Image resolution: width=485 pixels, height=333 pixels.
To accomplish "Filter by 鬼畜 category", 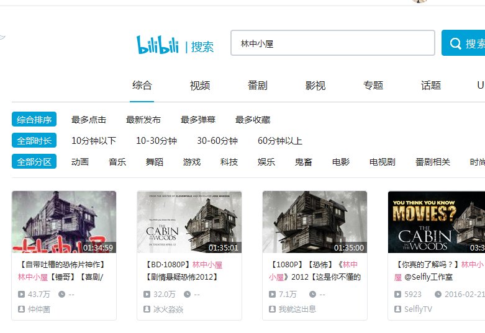I will point(304,162).
